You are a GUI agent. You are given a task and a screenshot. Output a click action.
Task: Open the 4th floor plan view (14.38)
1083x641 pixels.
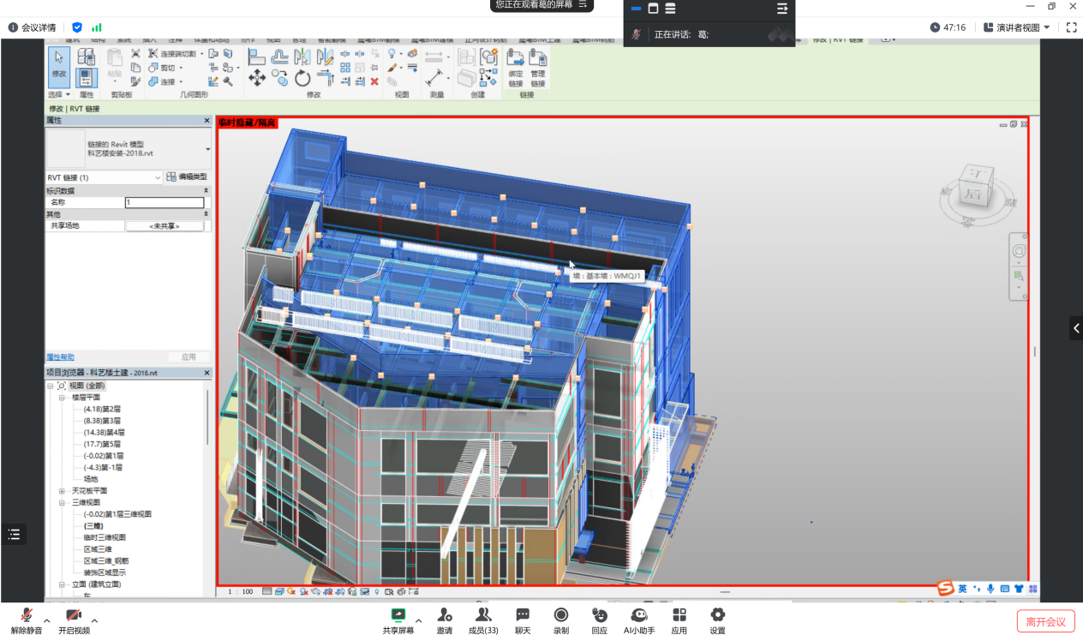(x=104, y=433)
